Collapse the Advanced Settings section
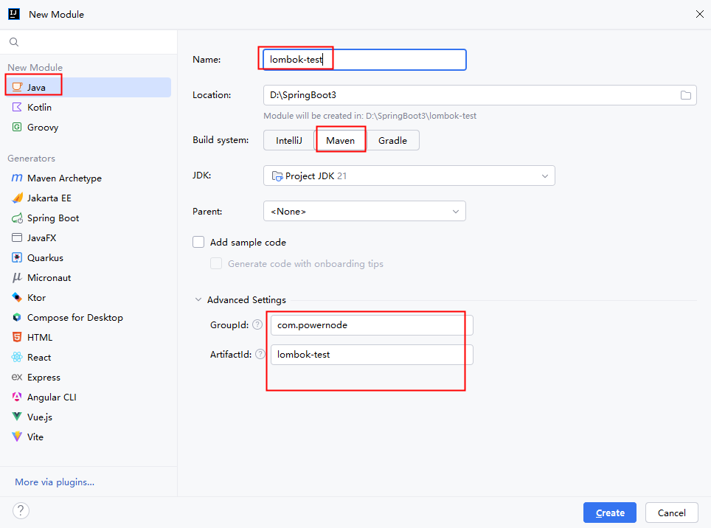 click(198, 300)
